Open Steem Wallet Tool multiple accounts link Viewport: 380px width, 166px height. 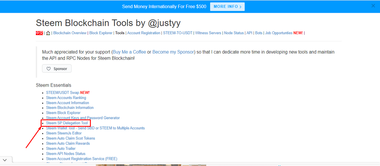pyautogui.click(x=95, y=128)
